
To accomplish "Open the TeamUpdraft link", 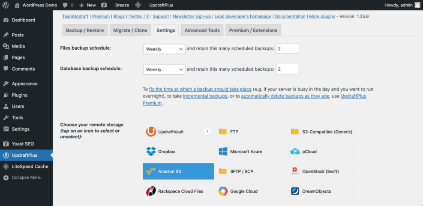I will (x=75, y=16).
